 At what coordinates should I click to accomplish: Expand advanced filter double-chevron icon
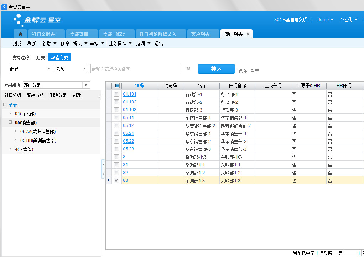click(x=189, y=69)
